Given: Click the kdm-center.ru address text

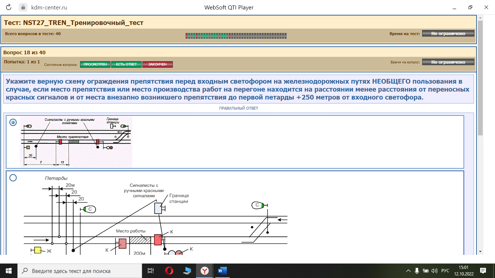Looking at the screenshot, I should (49, 7).
